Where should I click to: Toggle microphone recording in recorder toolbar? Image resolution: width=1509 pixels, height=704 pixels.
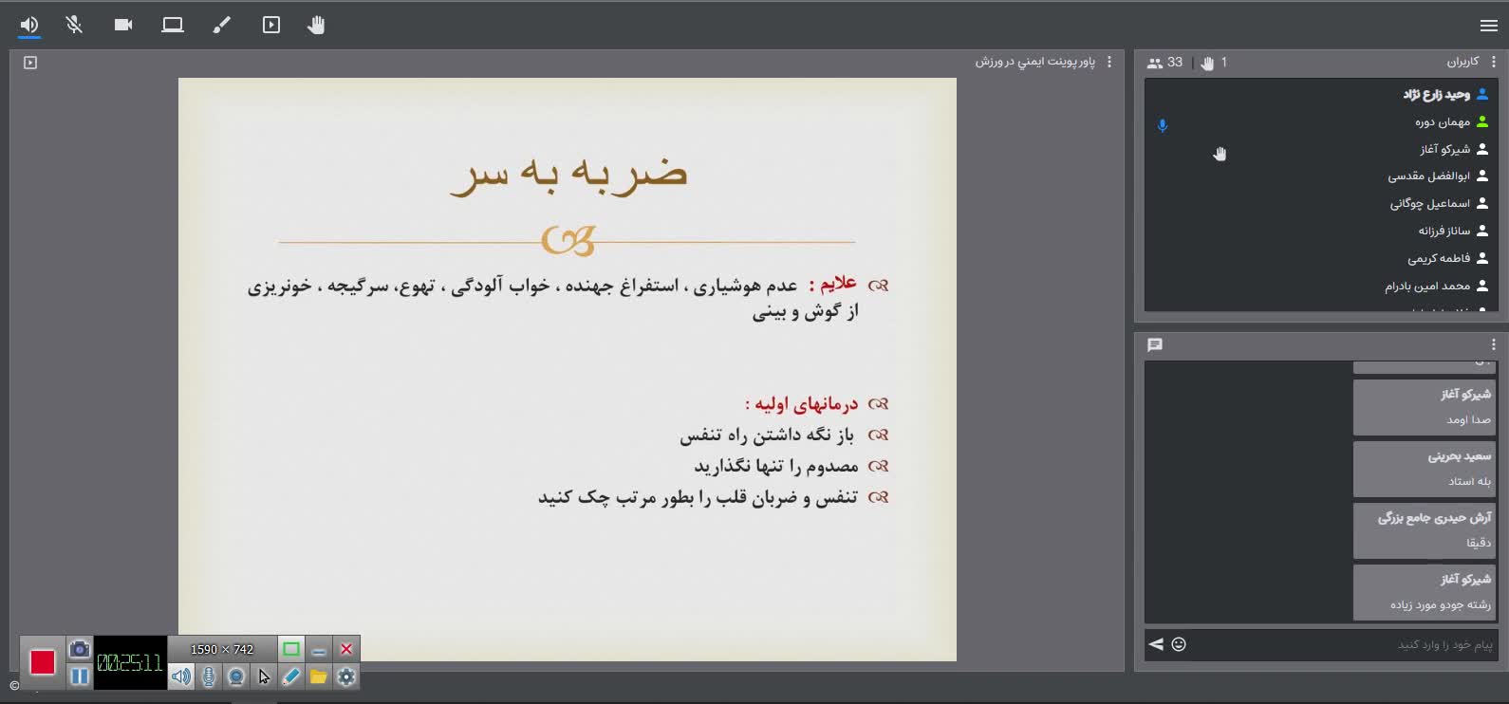point(209,676)
